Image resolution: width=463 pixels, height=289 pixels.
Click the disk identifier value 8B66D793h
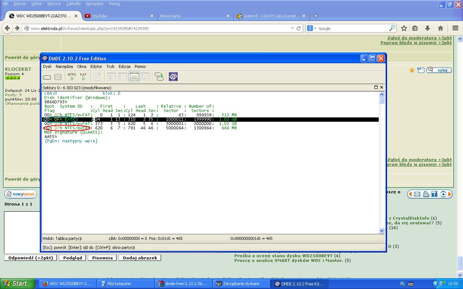pyautogui.click(x=56, y=102)
